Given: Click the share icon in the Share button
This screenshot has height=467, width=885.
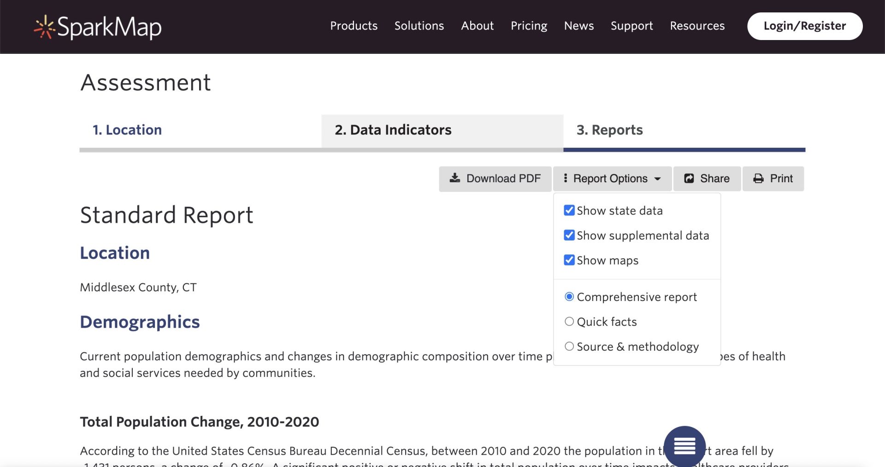Looking at the screenshot, I should pos(689,179).
